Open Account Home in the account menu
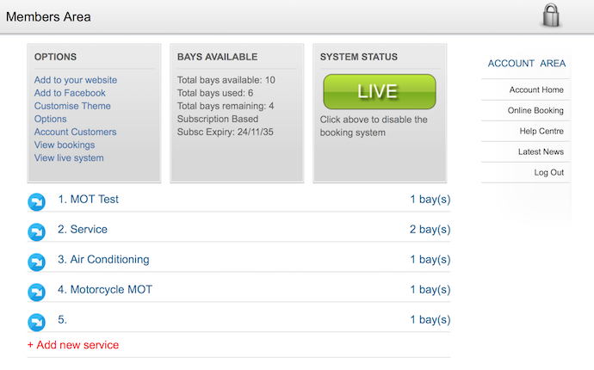 coord(535,89)
